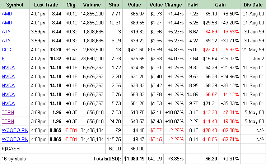The width and height of the screenshot is (266, 164).
Task: Select the $19.89 value change cell
Action: (155, 50)
